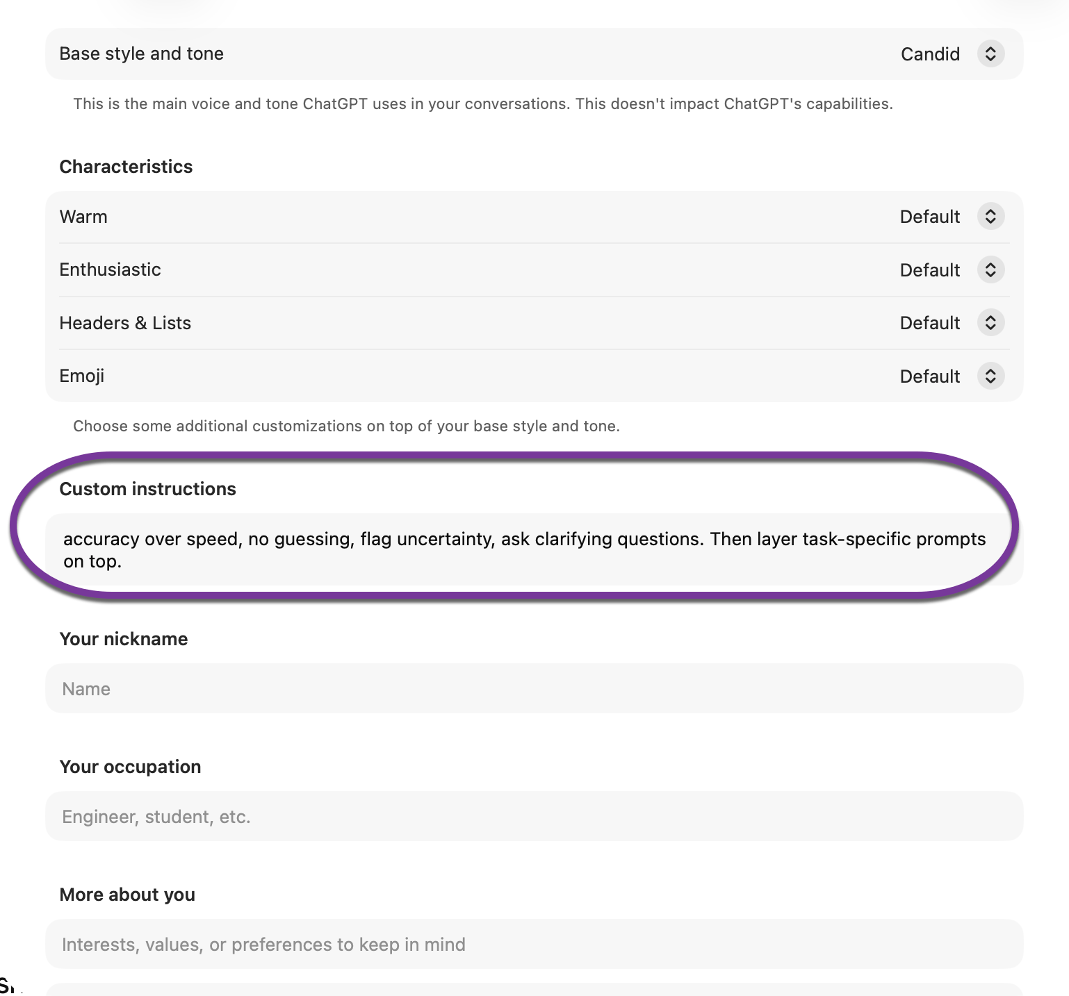Image resolution: width=1069 pixels, height=996 pixels.
Task: Click the chevron icon beside Candid
Action: coord(990,53)
